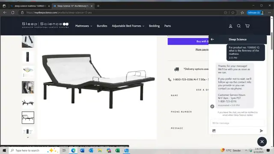Show more thumbnails with the down chevron

pyautogui.click(x=28, y=137)
